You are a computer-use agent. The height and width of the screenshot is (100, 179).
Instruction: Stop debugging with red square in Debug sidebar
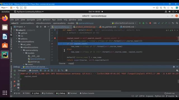pos(15,81)
